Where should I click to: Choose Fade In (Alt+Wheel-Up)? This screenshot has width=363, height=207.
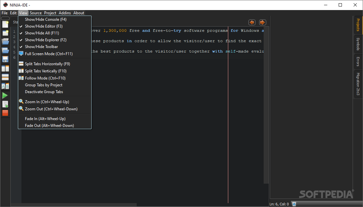[x=55, y=119]
